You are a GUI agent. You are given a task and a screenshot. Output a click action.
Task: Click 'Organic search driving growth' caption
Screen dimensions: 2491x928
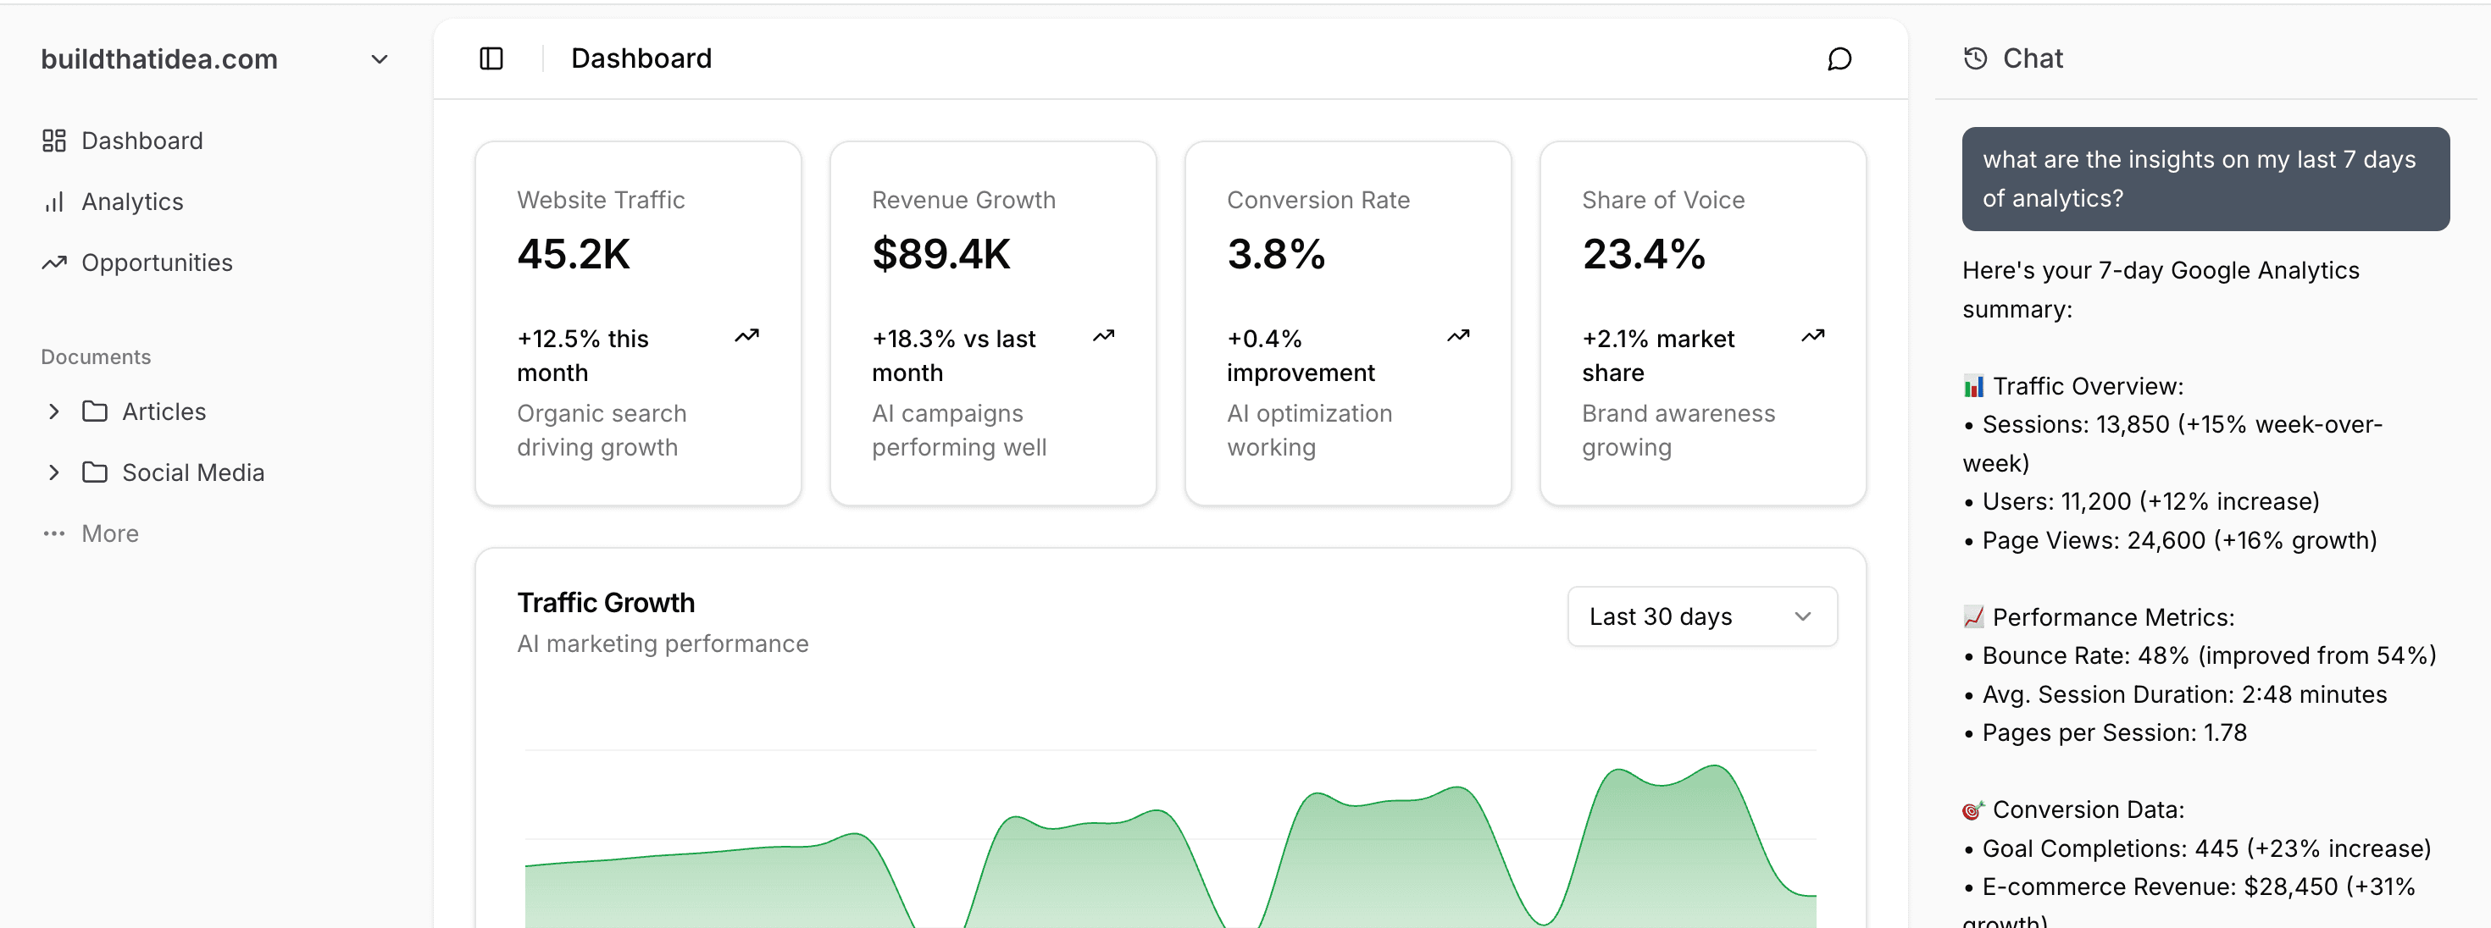click(x=602, y=430)
